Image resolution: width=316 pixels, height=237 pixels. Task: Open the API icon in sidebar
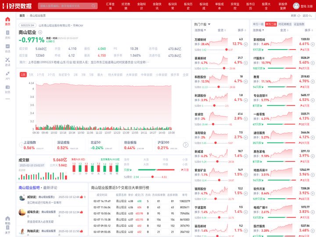point(7,74)
